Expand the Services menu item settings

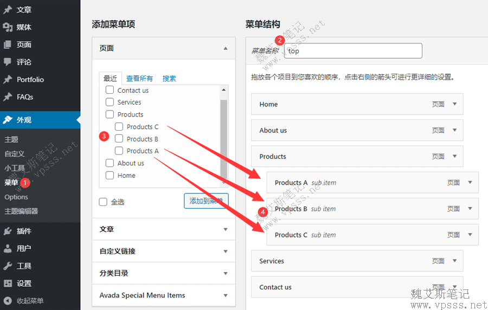(x=455, y=261)
